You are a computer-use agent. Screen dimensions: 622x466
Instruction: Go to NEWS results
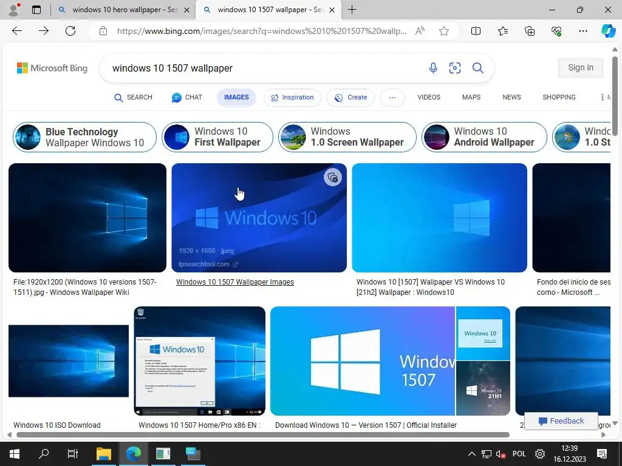coord(511,97)
